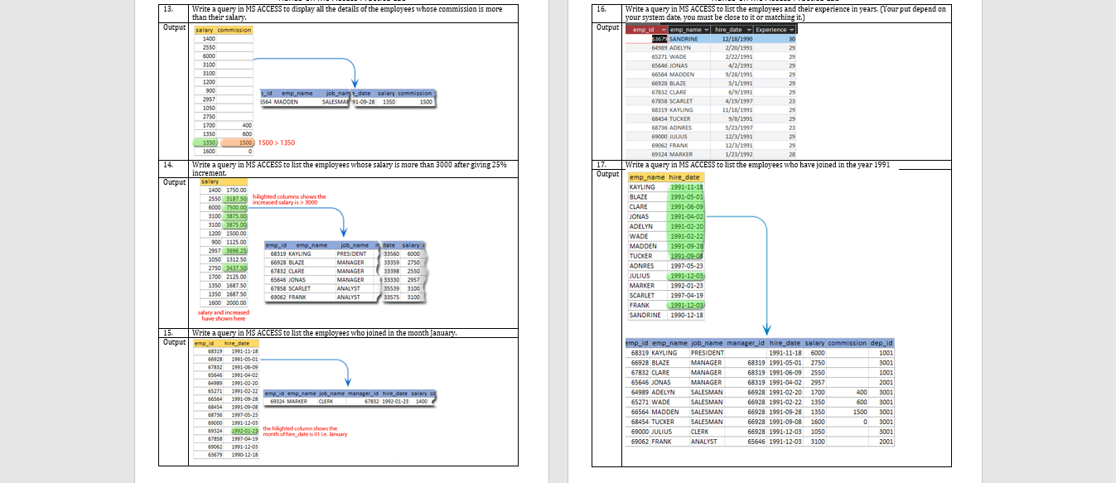This screenshot has height=483, width=1116.
Task: Open the emp_id column filter dropdown
Action: click(x=664, y=30)
